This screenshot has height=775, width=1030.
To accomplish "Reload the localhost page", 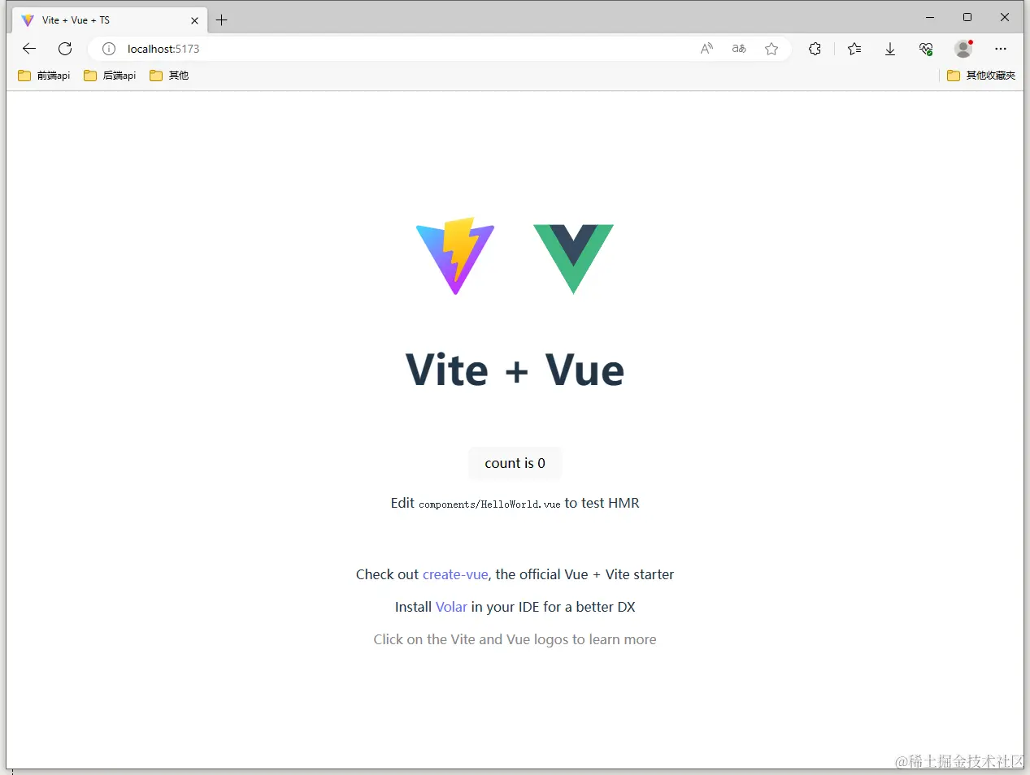I will pos(65,49).
